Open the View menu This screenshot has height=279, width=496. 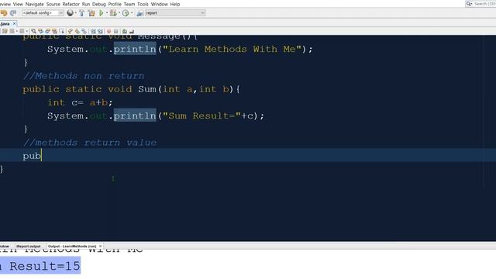(x=18, y=4)
